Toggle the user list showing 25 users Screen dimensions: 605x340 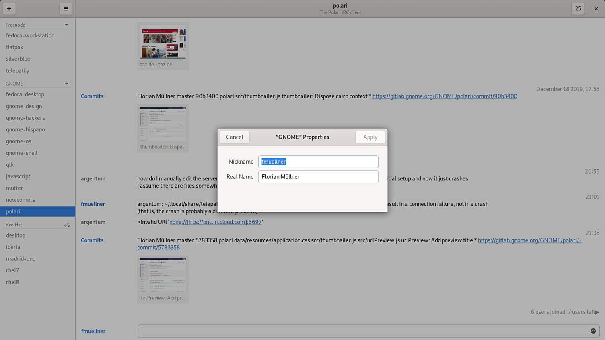click(x=578, y=8)
